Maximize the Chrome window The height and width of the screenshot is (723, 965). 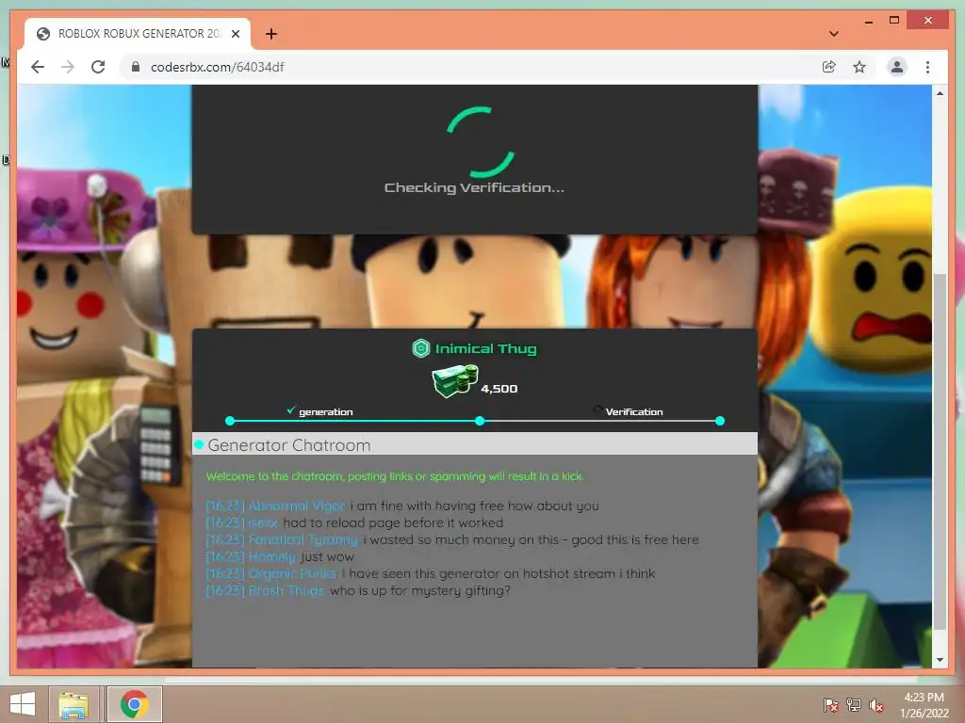(894, 21)
